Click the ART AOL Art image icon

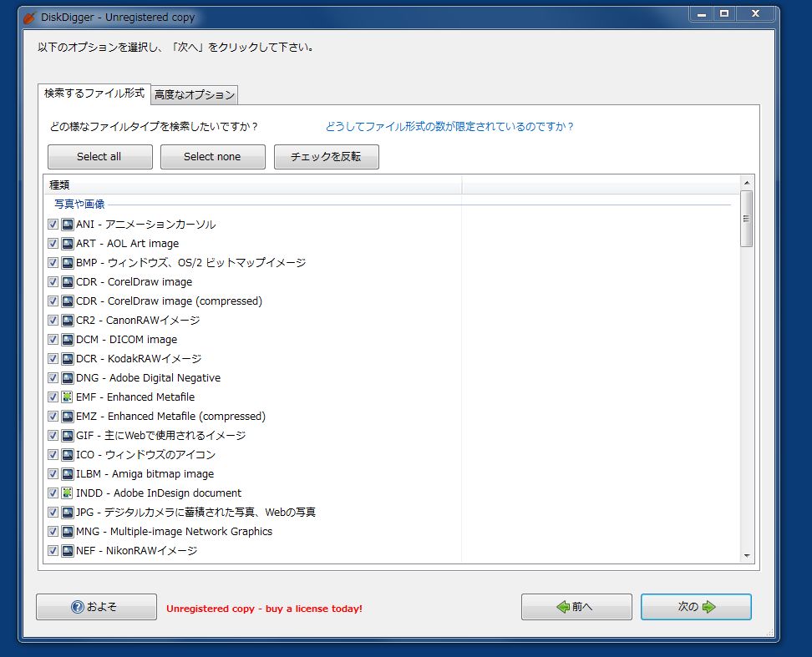(68, 243)
